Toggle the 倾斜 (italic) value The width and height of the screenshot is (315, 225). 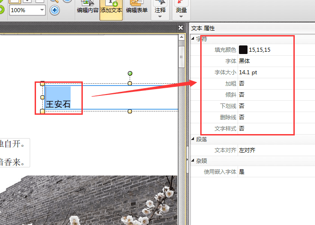point(242,94)
